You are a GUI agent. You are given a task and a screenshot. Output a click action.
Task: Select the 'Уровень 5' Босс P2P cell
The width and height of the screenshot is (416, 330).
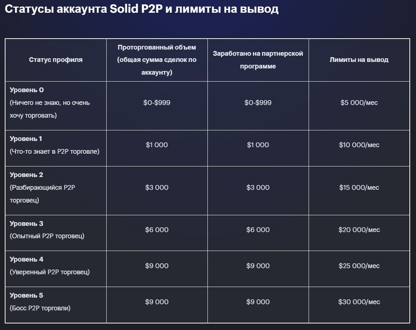click(x=56, y=305)
